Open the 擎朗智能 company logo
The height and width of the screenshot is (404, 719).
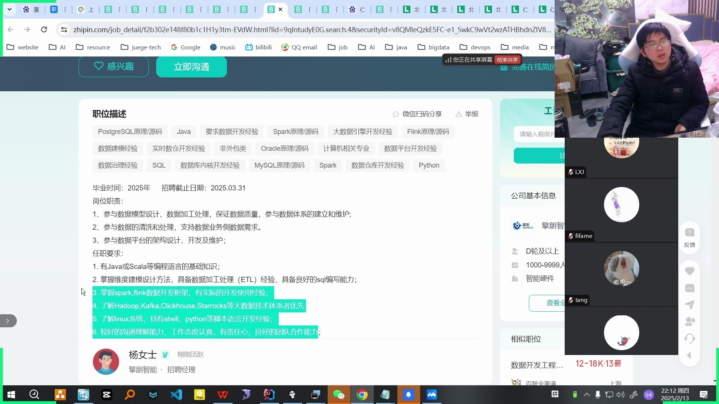(x=523, y=226)
